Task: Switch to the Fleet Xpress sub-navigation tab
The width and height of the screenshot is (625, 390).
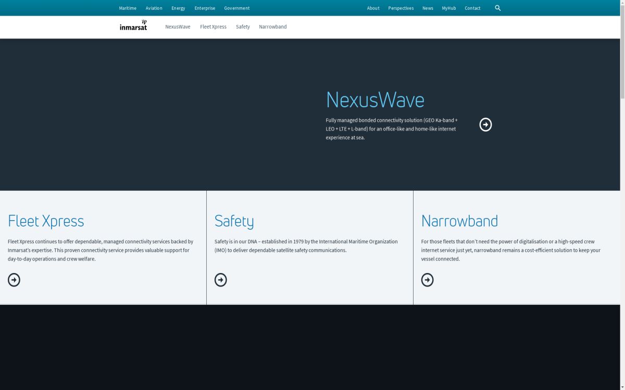Action: point(213,27)
